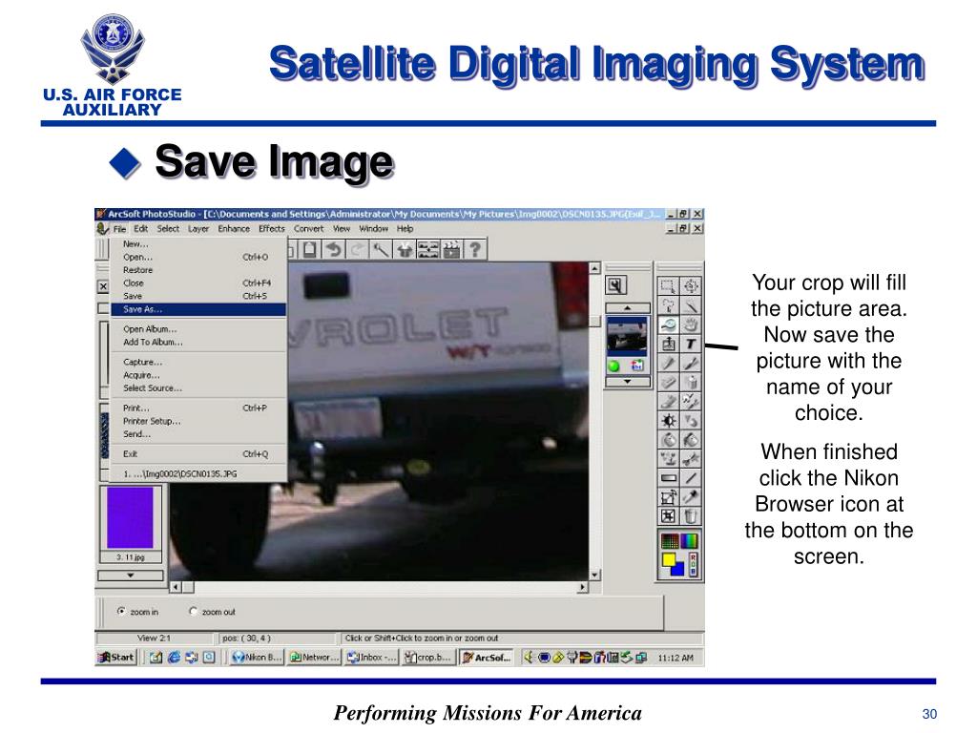The image size is (977, 733).
Task: Click the navigator preview thumbnail
Action: (626, 335)
